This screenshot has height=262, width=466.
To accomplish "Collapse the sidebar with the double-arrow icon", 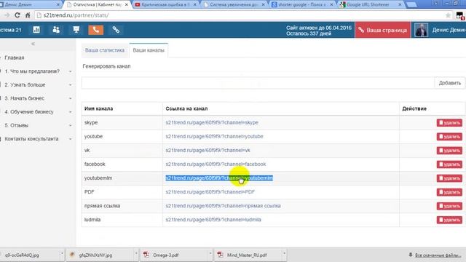I will (33, 44).
